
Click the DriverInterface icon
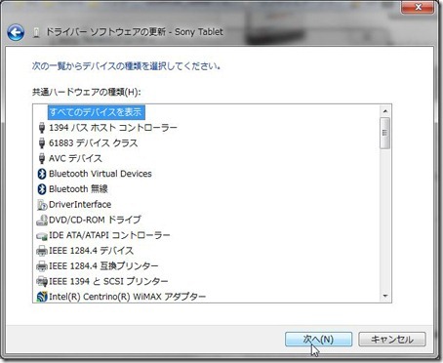(x=42, y=205)
